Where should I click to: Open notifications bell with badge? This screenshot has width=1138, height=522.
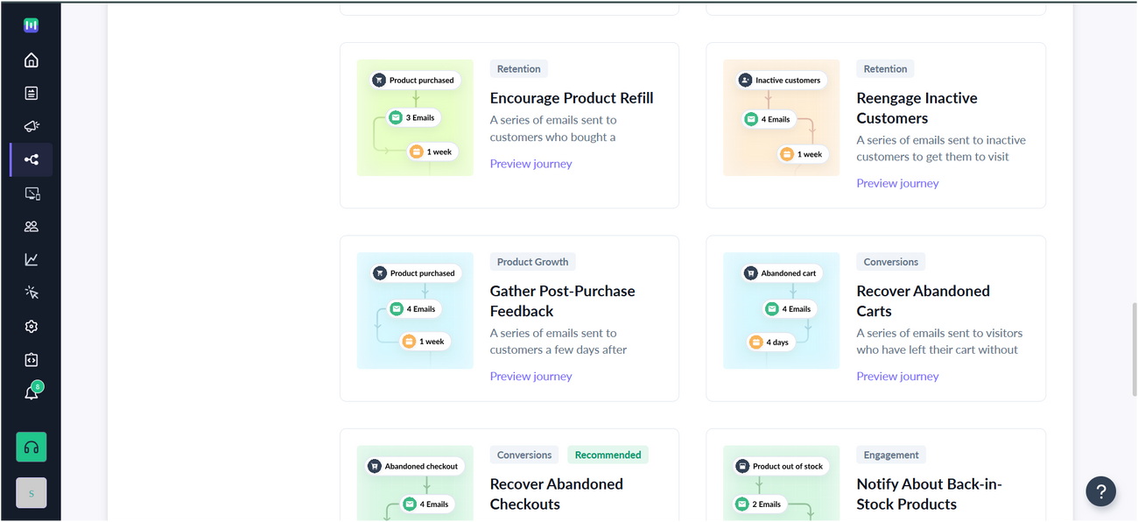coord(32,391)
